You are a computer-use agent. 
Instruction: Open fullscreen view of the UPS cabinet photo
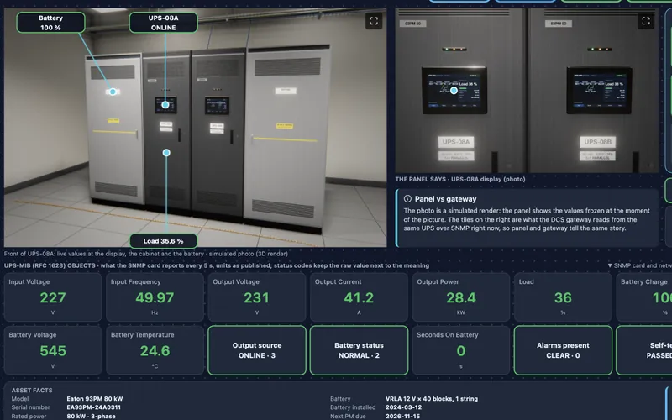pos(374,20)
